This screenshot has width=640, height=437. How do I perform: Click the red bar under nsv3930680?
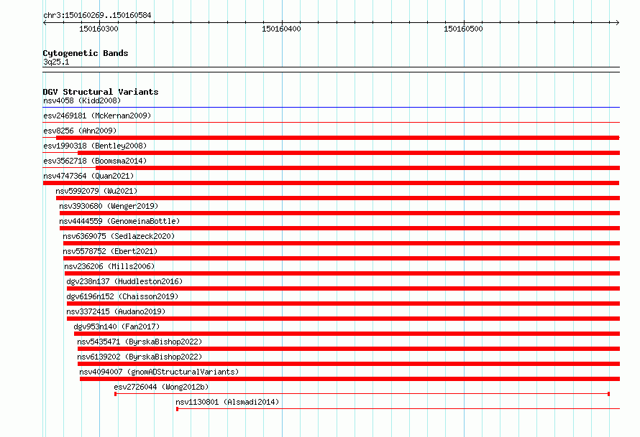tap(339, 213)
